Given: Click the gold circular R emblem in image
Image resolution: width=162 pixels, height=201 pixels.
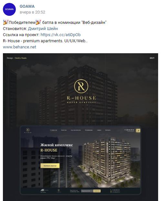Looking at the screenshot, I should pyautogui.click(x=81, y=86).
